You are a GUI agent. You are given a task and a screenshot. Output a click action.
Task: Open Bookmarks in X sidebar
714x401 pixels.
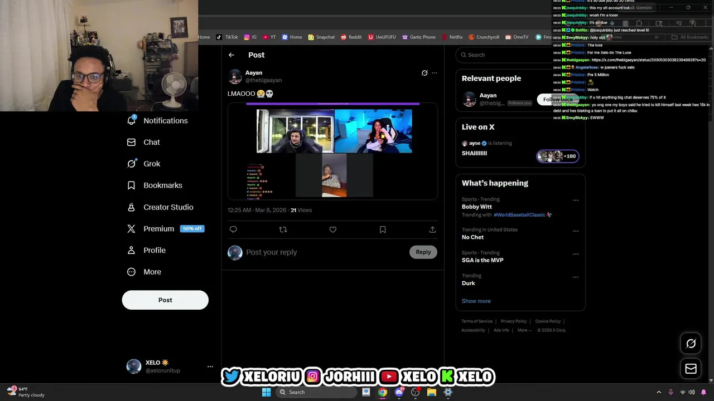click(x=155, y=185)
